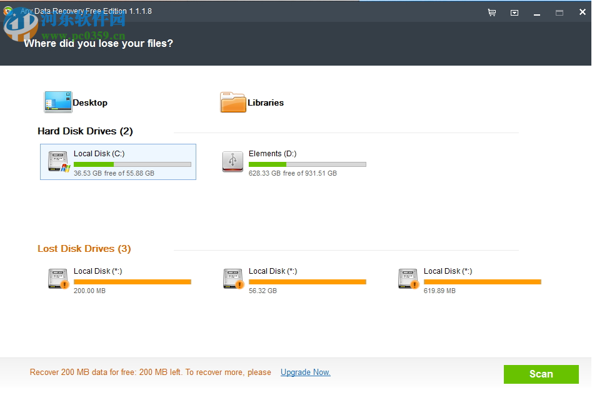
Task: Open the title bar menu dropdown
Action: coord(514,12)
